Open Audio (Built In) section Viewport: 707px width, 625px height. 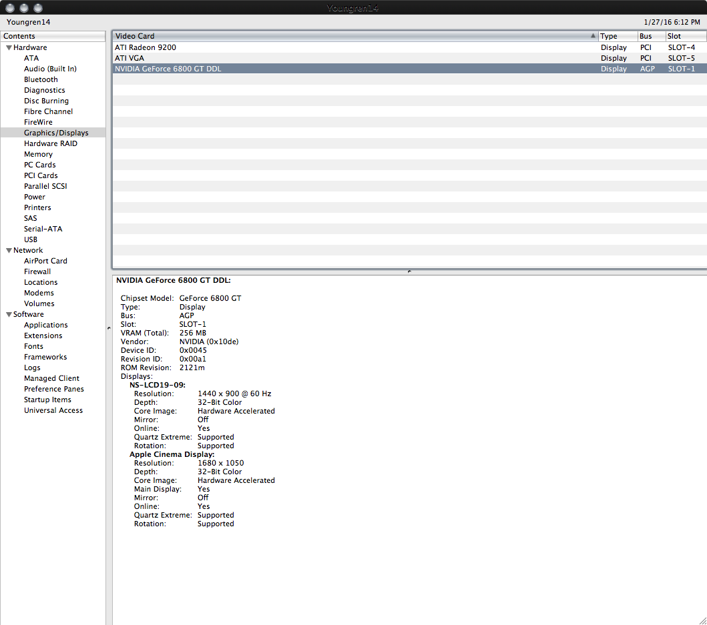pos(50,69)
